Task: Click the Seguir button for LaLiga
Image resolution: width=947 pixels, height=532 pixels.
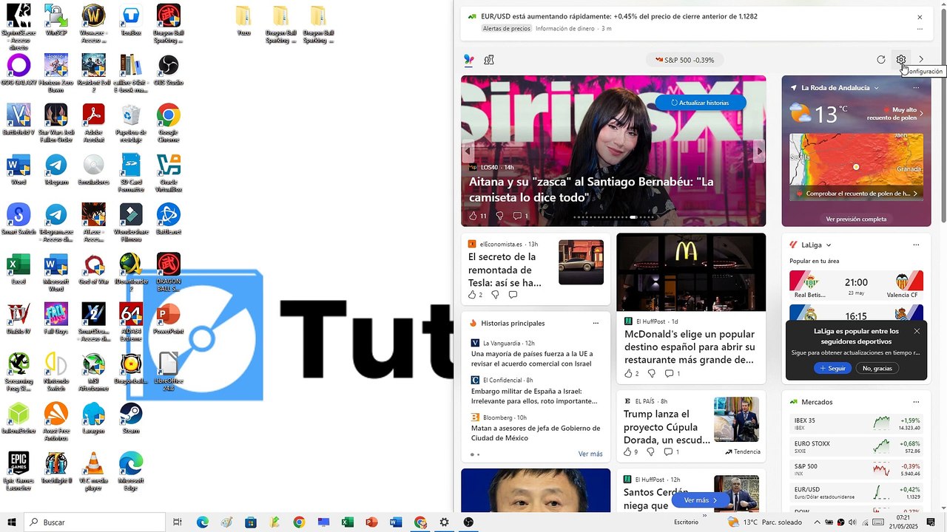Action: 832,368
